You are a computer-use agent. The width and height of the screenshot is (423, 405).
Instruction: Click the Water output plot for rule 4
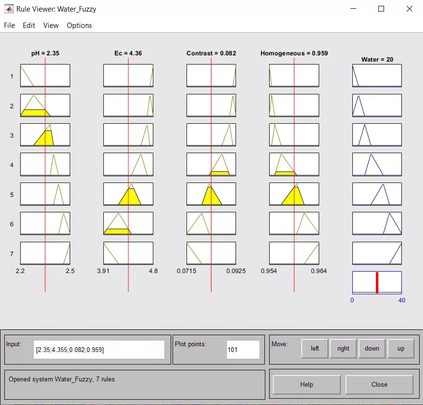coord(377,165)
